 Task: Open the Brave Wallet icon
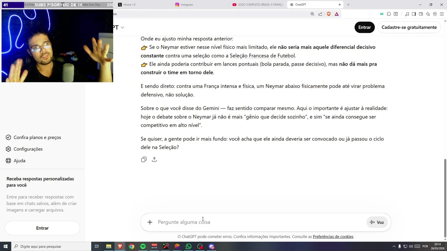[x=421, y=14]
